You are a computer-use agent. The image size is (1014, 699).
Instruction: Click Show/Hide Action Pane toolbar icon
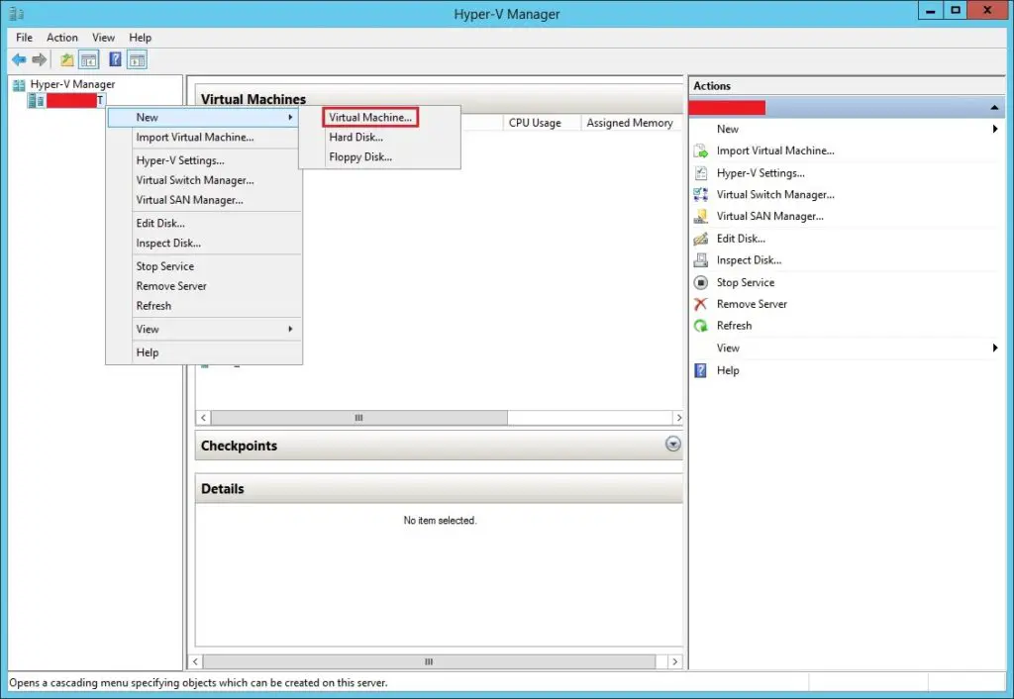click(137, 60)
